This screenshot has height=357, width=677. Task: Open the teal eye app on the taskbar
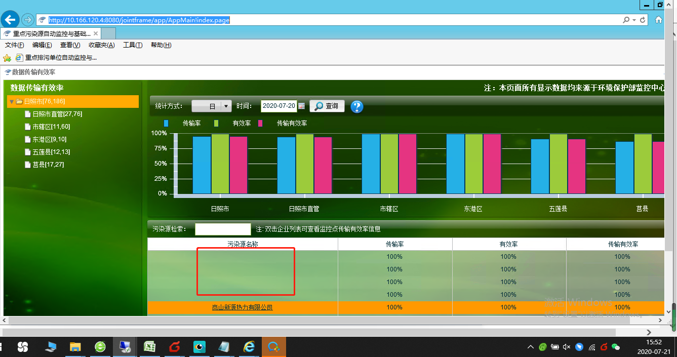tap(199, 346)
